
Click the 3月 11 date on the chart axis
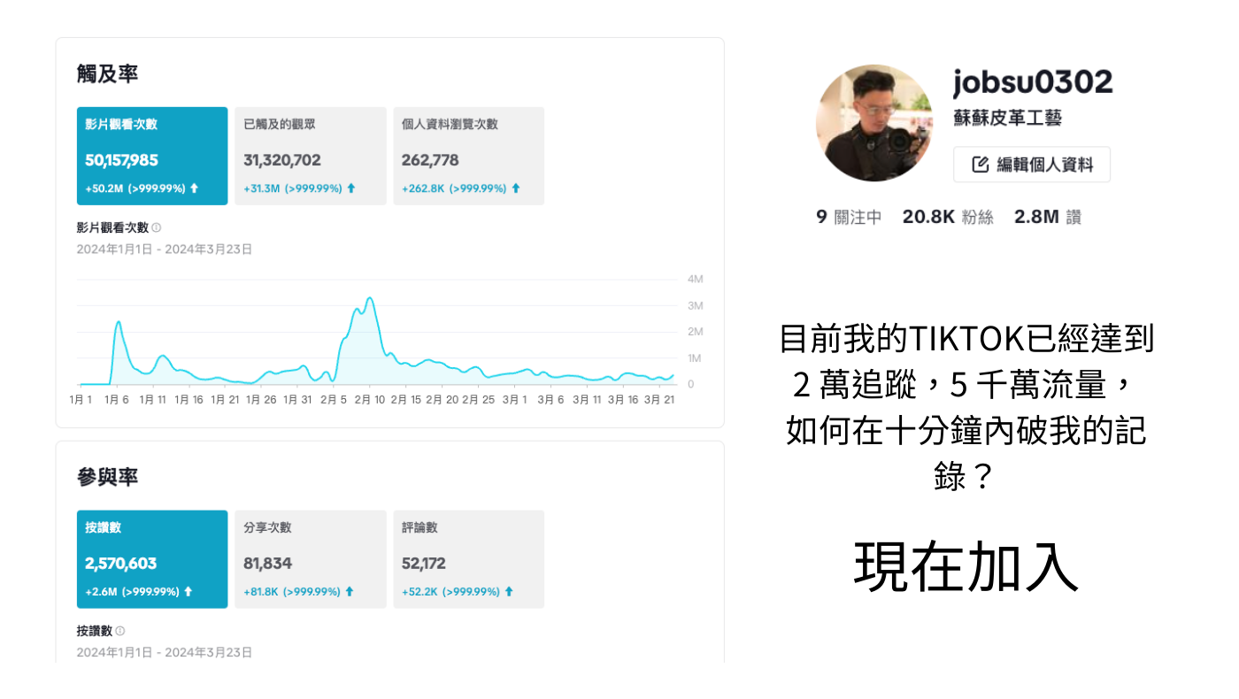(586, 400)
